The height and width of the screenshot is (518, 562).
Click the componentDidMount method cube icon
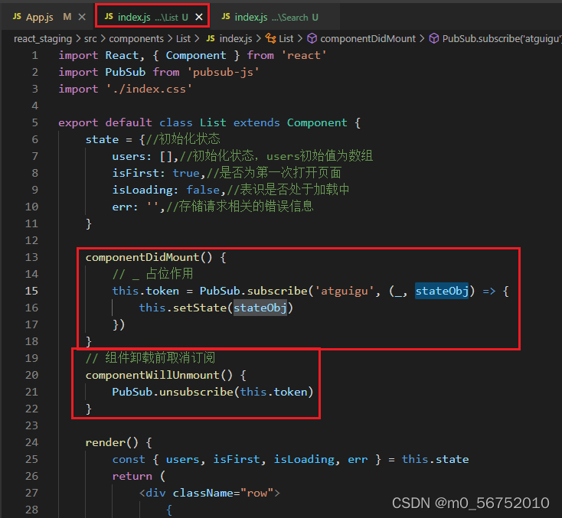[312, 38]
